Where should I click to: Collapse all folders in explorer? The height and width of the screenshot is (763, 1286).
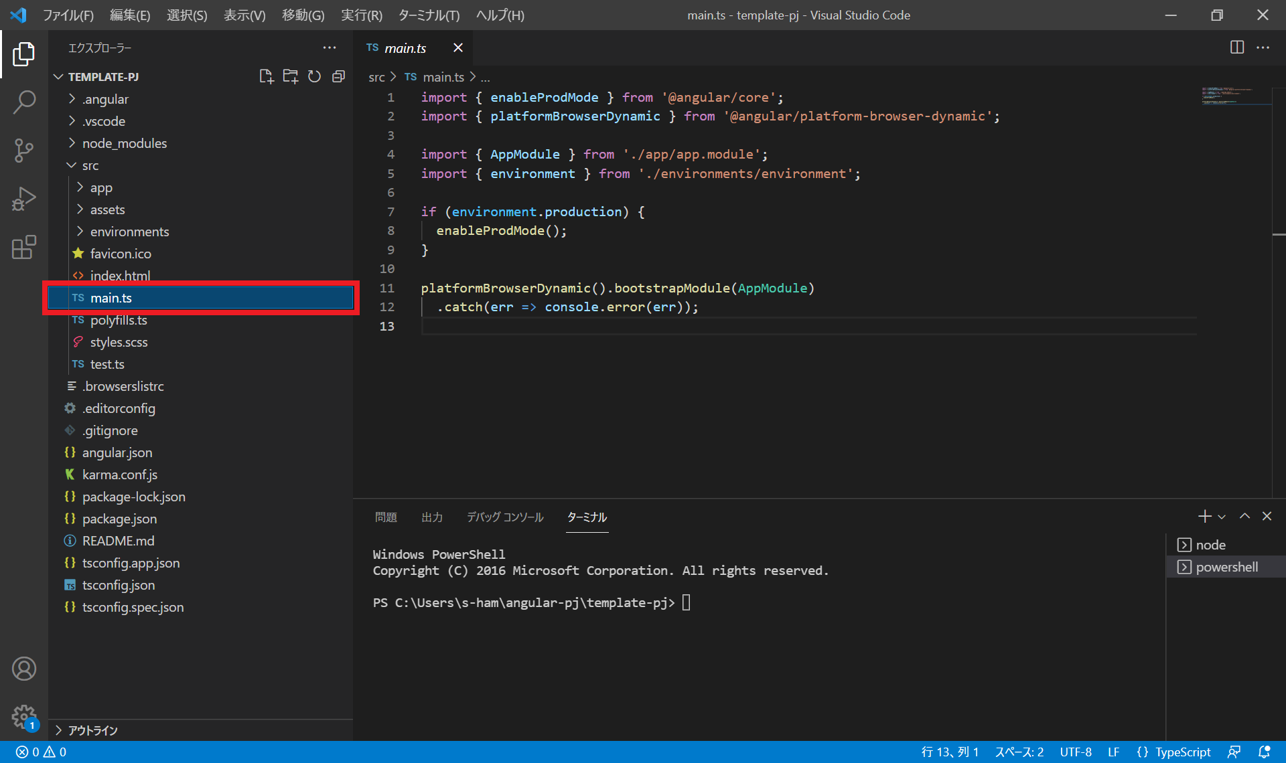(x=338, y=76)
